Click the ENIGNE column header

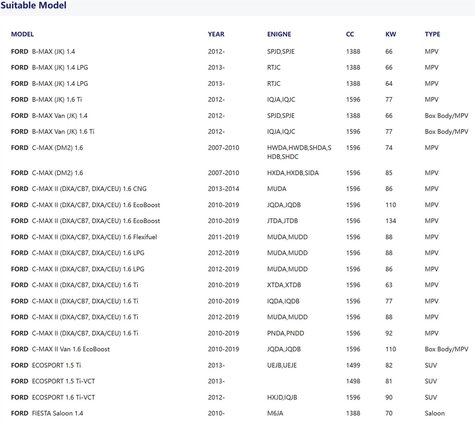coord(279,34)
